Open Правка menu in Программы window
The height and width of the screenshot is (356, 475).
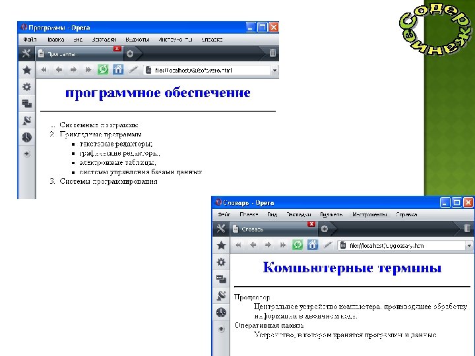point(55,40)
